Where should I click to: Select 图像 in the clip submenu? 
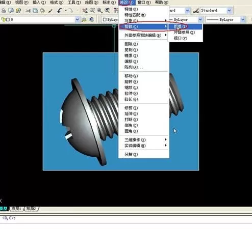coord(185,26)
